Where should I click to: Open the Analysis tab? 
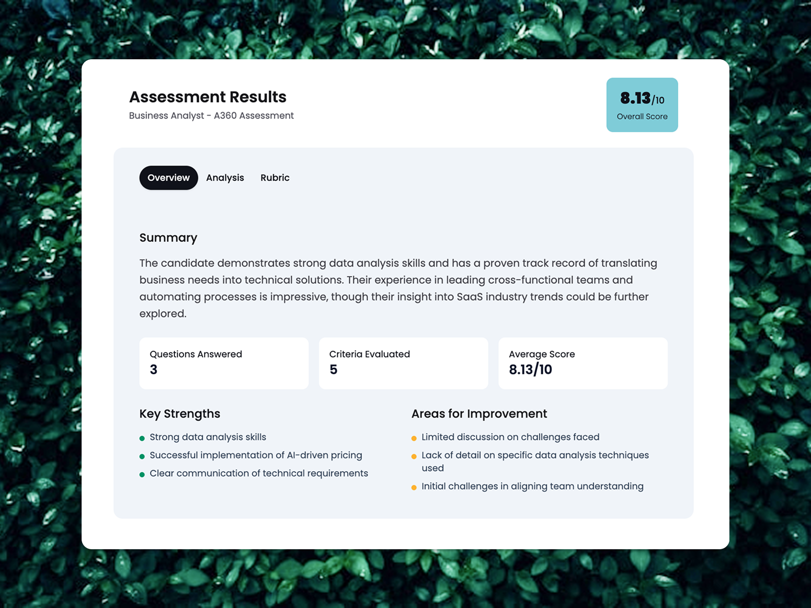point(225,178)
